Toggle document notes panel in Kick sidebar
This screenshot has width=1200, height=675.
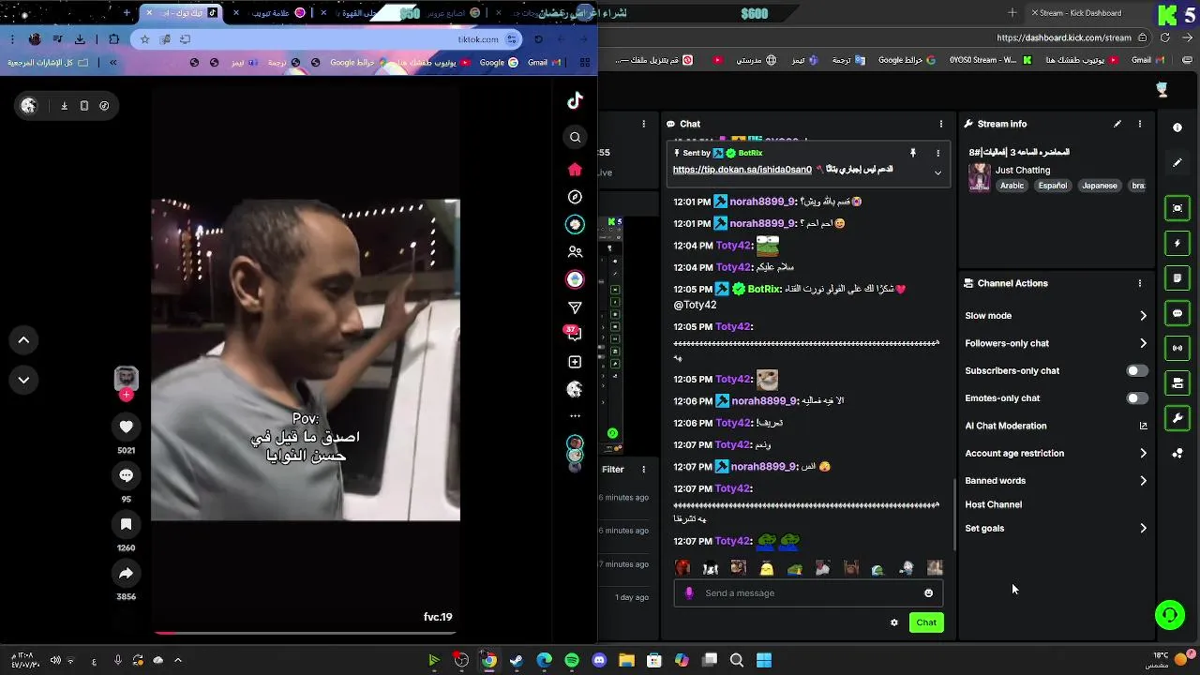(1177, 278)
